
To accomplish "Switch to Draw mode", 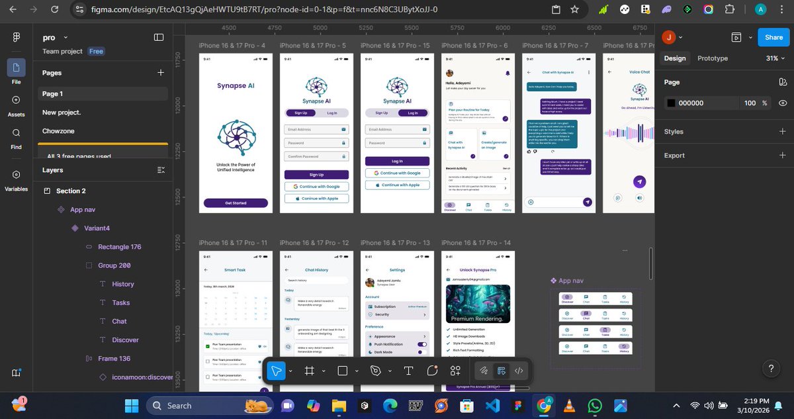I will [484, 371].
